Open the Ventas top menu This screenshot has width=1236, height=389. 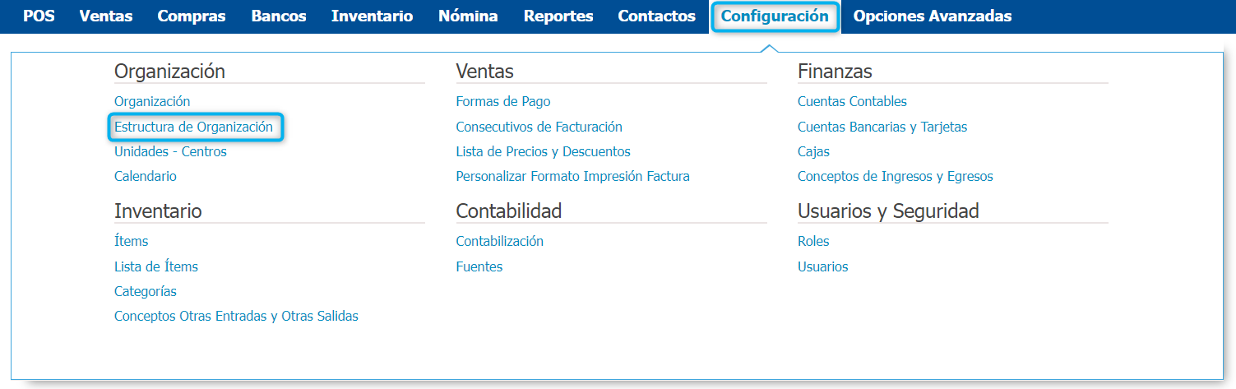click(106, 16)
